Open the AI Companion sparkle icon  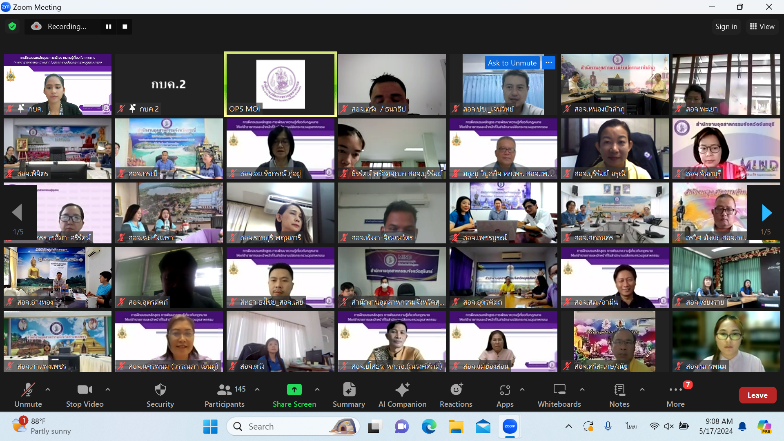coord(402,390)
